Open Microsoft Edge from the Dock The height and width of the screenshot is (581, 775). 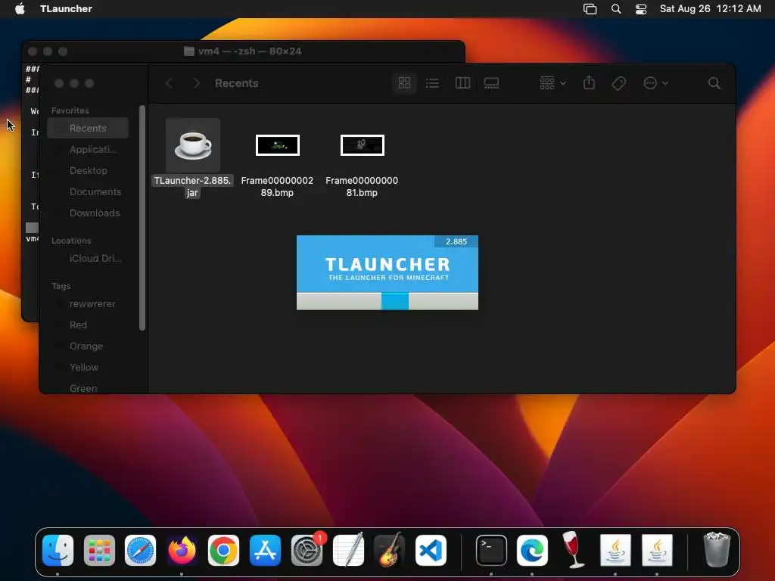pyautogui.click(x=532, y=551)
